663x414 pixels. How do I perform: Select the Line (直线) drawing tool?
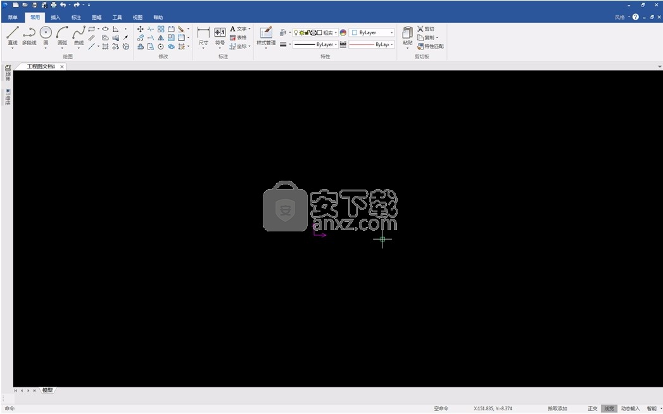[x=13, y=36]
